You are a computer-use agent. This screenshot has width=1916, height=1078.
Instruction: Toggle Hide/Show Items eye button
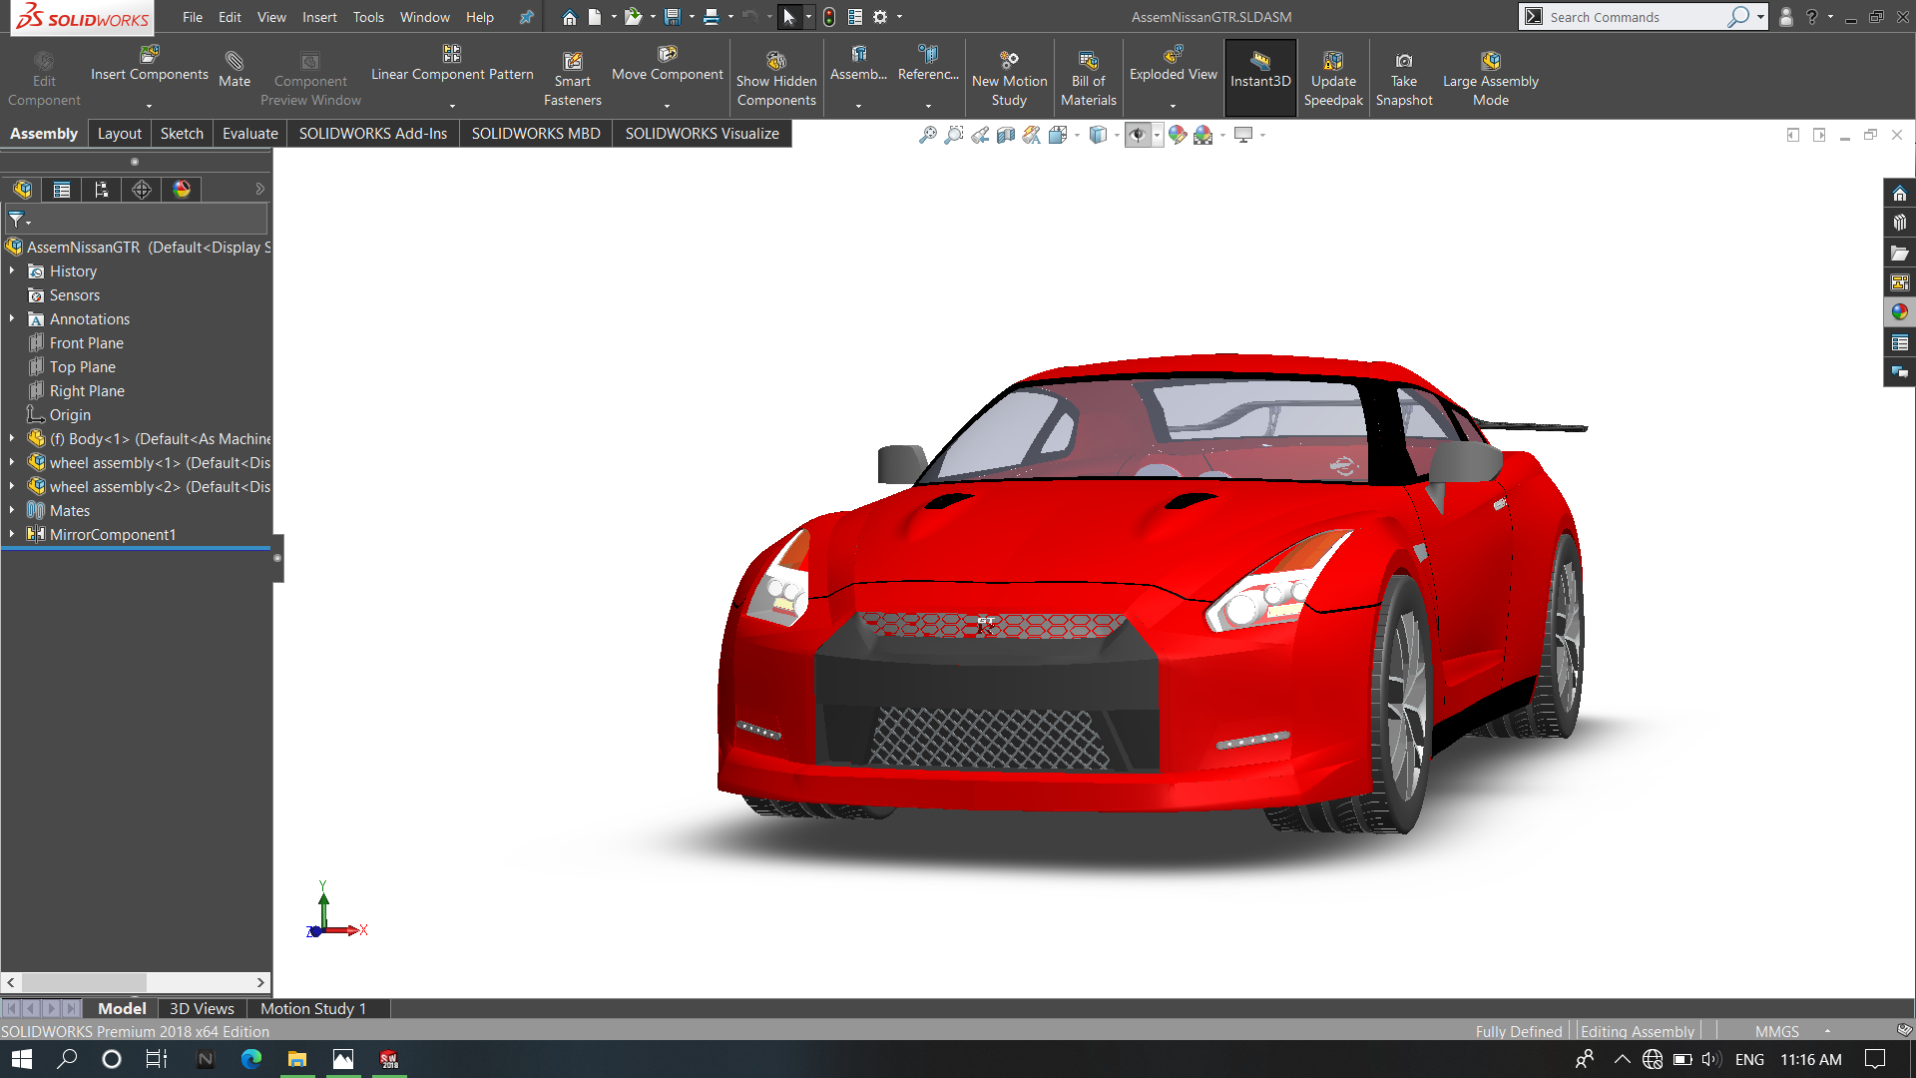[1138, 135]
